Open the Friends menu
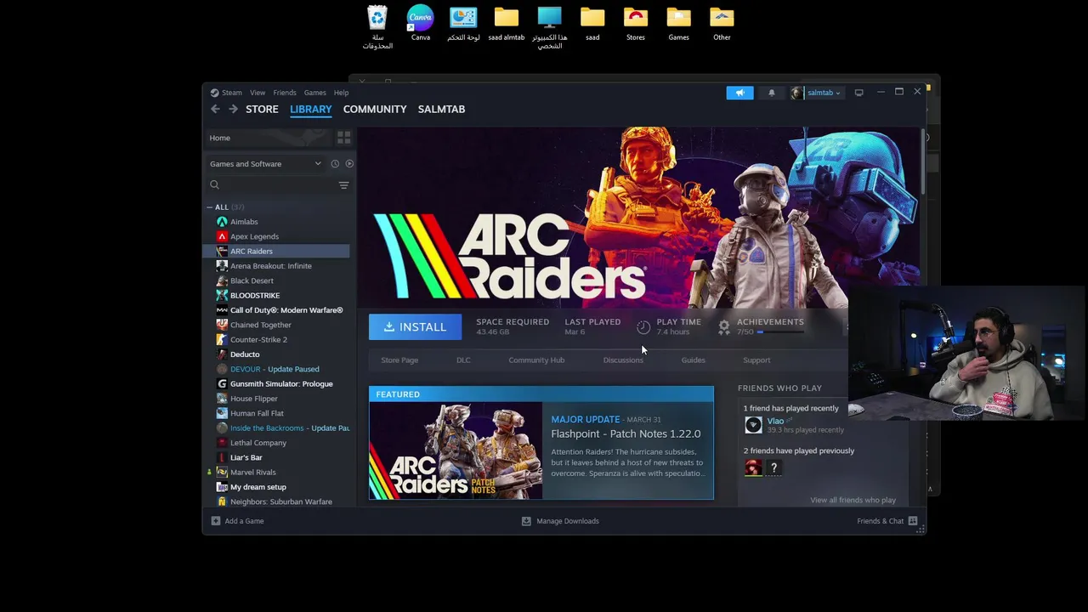This screenshot has width=1088, height=612. pos(285,93)
